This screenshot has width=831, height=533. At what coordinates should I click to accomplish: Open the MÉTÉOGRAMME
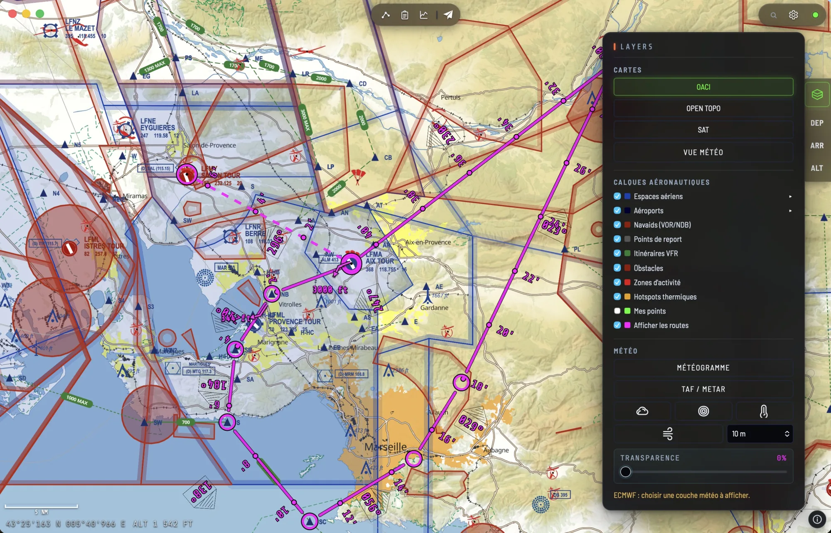(703, 368)
